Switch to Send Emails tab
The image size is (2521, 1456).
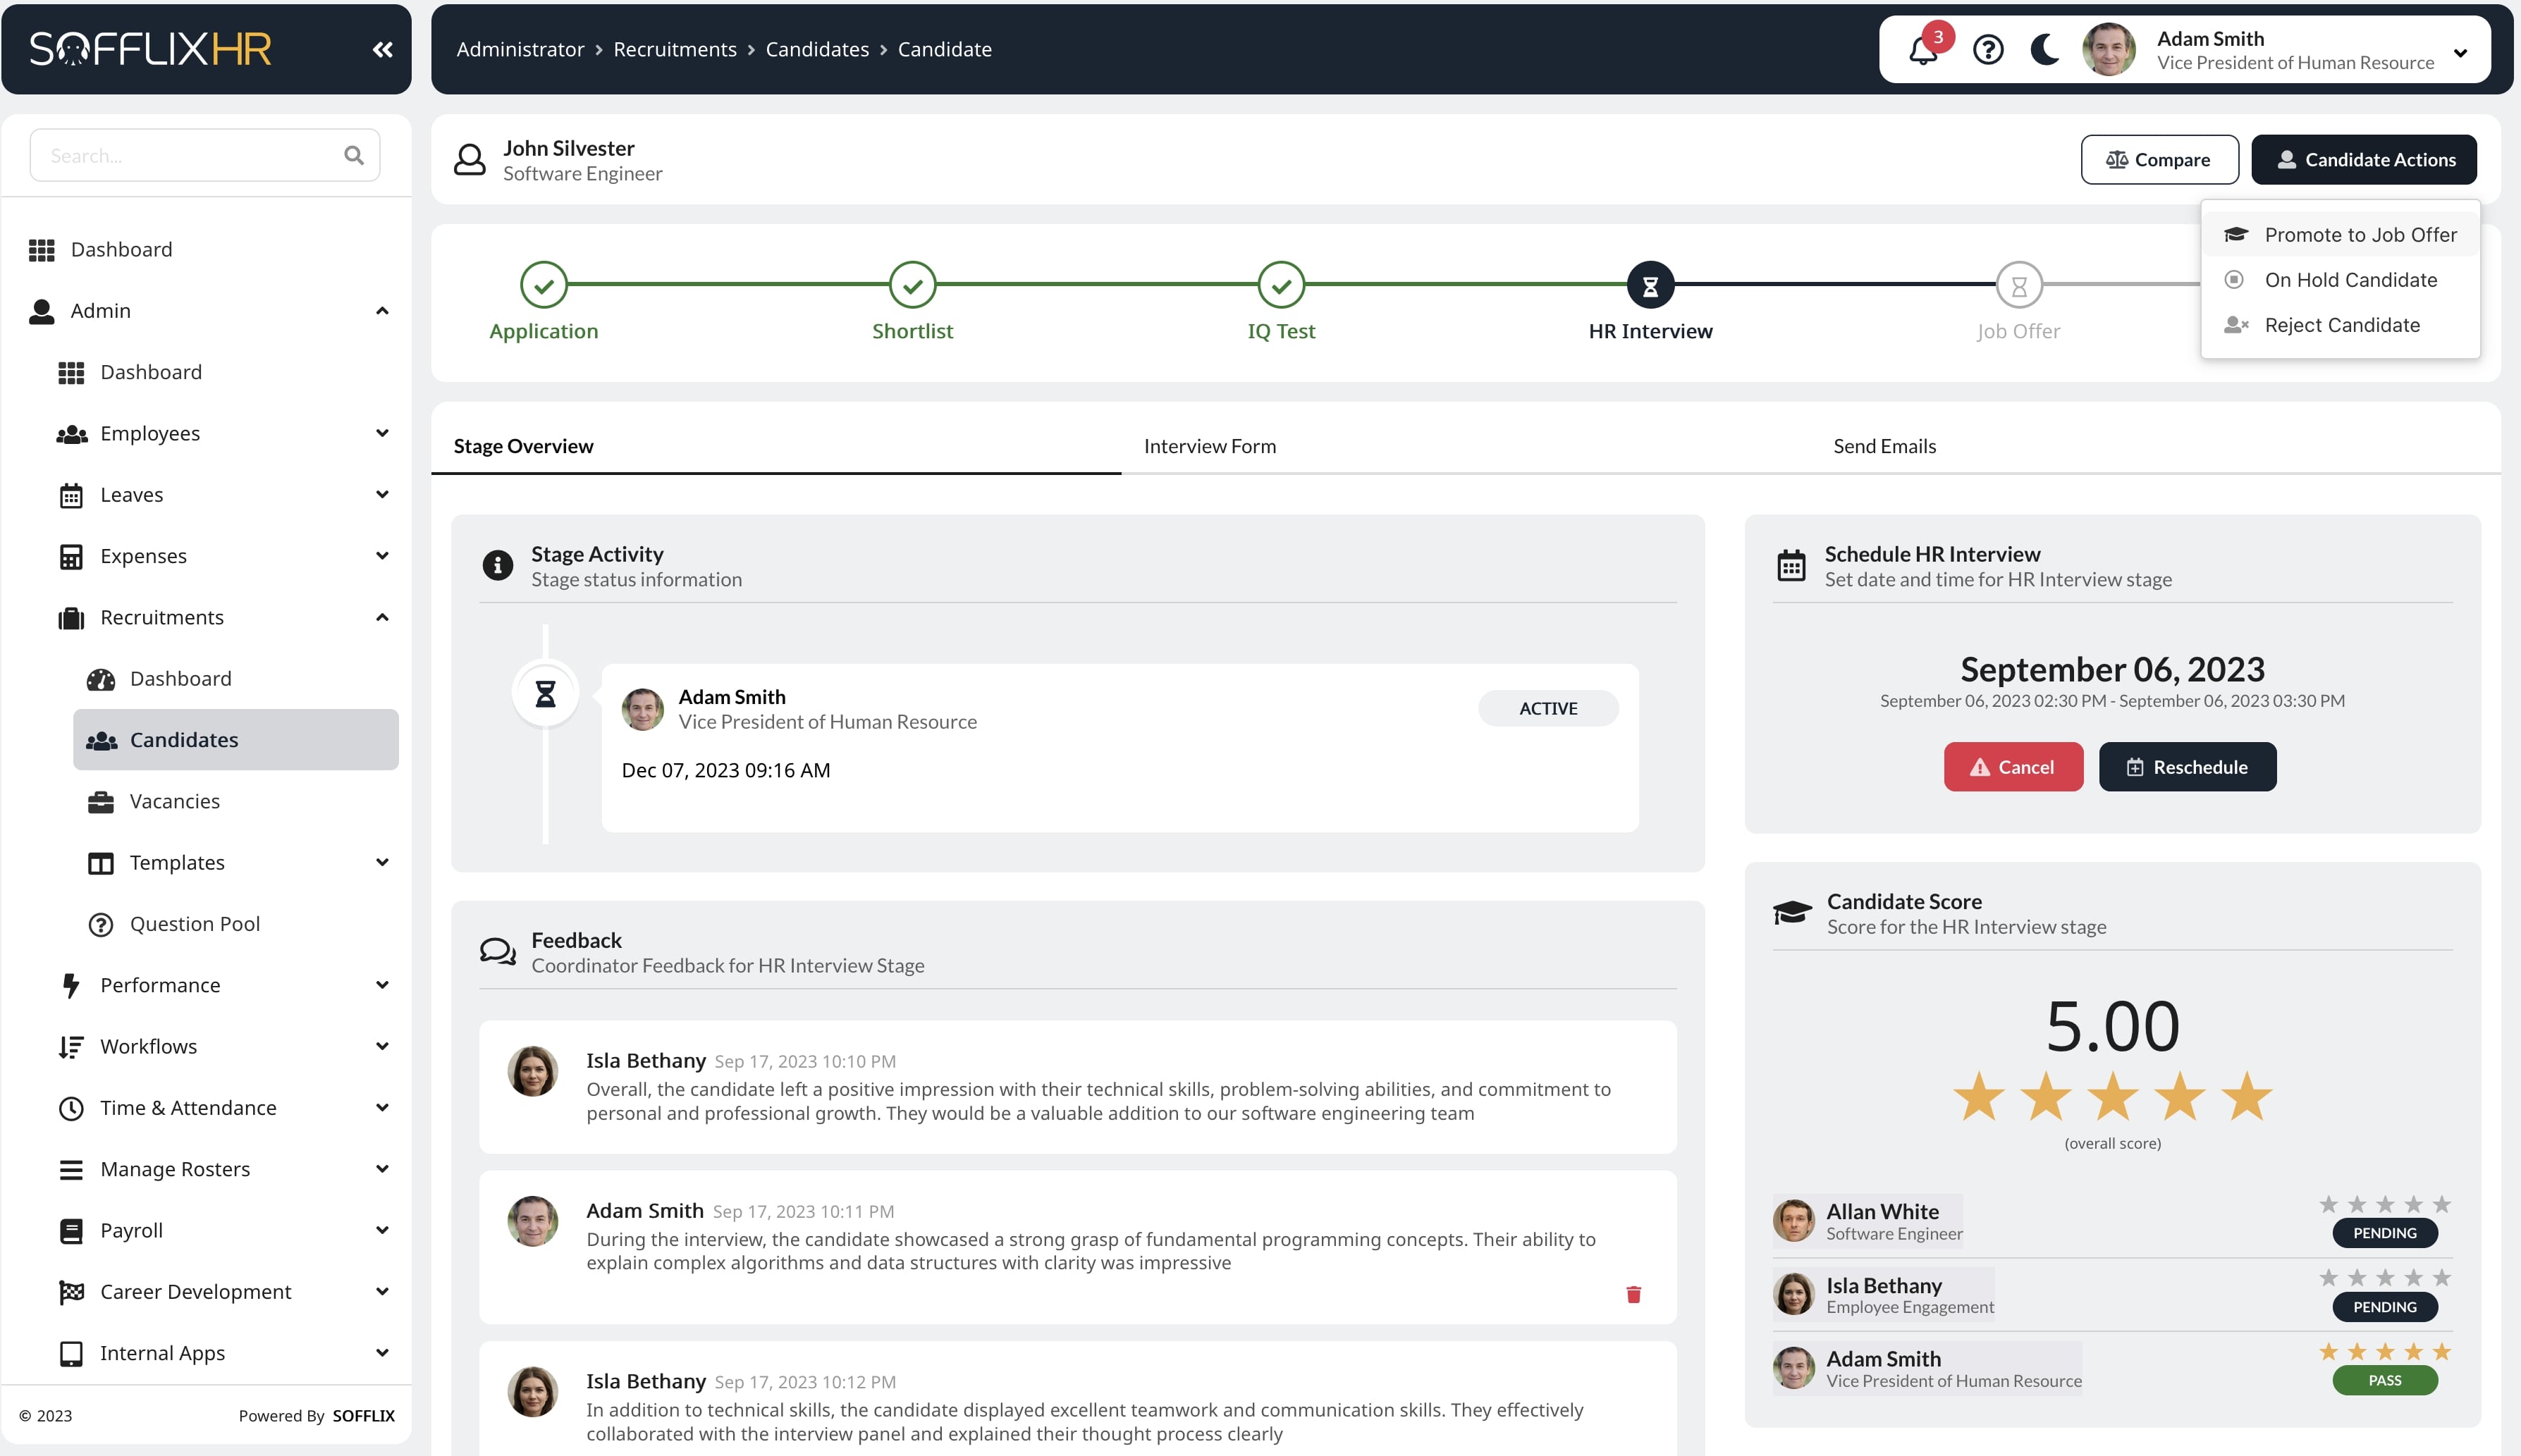[x=1887, y=445]
